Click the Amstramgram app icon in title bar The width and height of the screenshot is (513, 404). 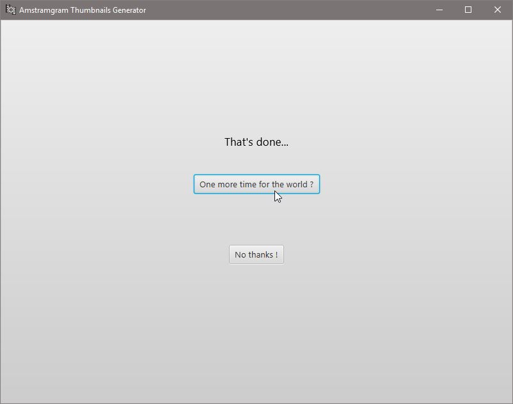10,10
